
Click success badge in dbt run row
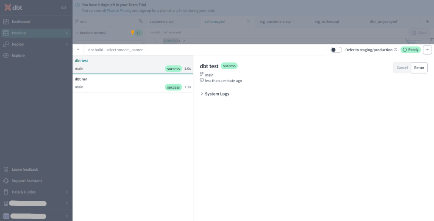tap(173, 87)
